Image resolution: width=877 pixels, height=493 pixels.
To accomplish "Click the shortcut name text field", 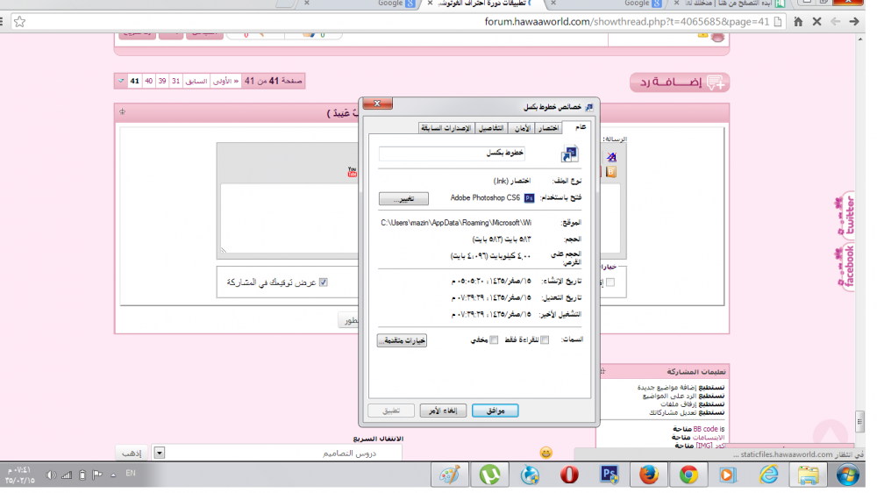I will [x=452, y=154].
